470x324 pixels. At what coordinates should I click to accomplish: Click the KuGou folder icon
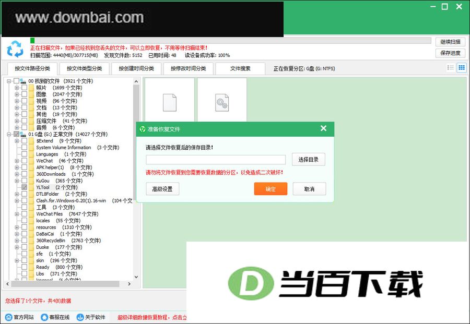31,181
